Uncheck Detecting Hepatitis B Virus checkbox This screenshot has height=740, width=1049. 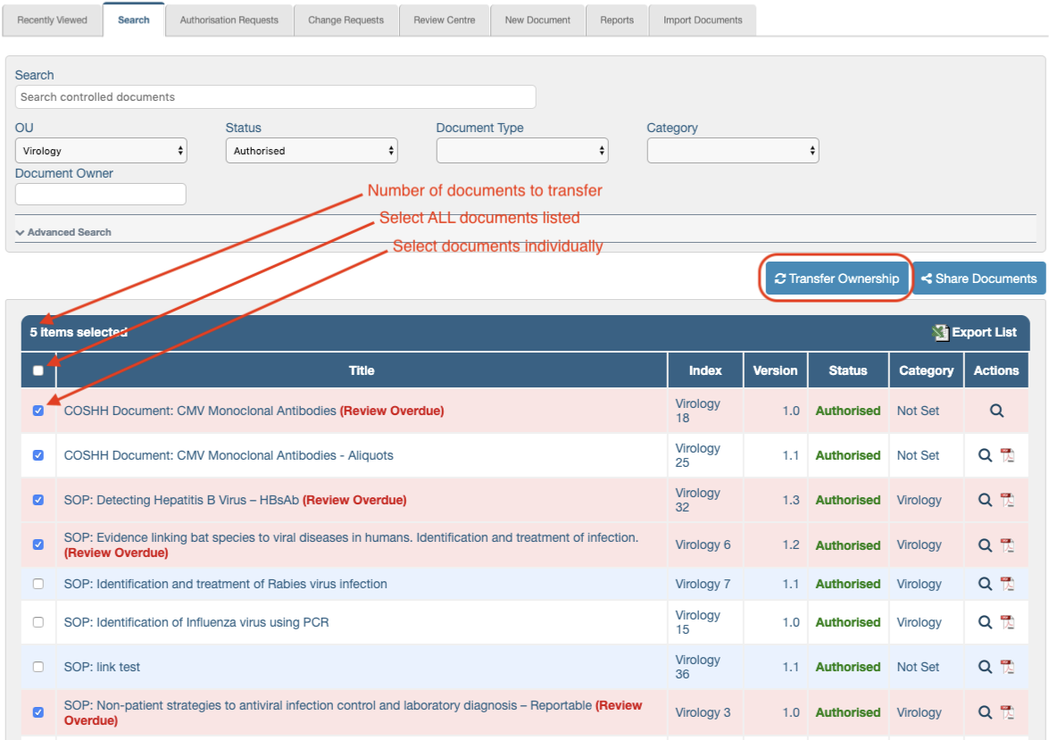coord(38,500)
